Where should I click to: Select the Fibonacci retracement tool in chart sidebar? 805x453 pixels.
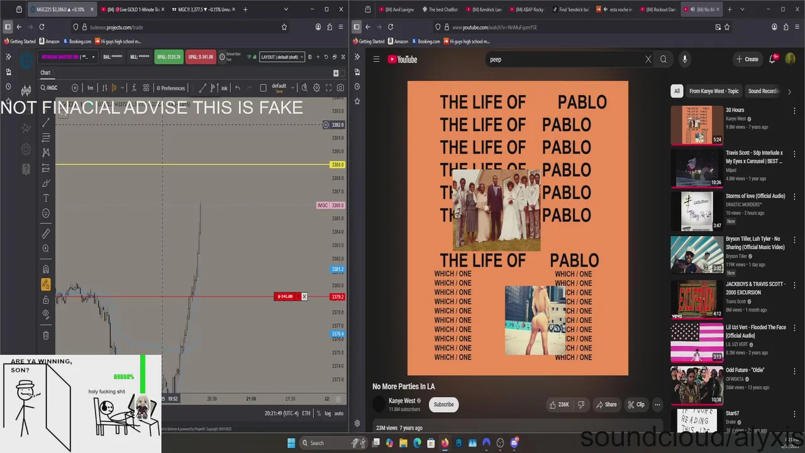46,138
